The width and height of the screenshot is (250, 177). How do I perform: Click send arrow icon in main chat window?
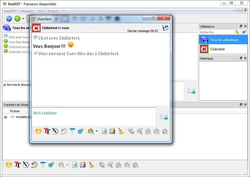[x=191, y=91]
